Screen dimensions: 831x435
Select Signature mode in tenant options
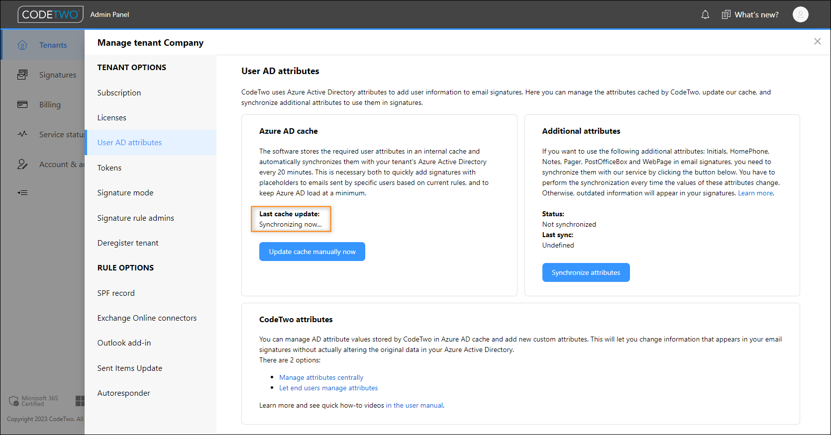[125, 193]
